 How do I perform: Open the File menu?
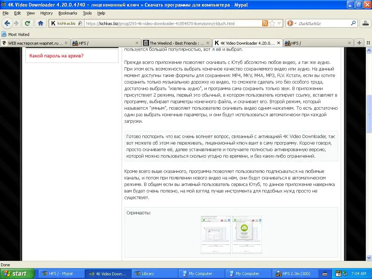[5, 13]
